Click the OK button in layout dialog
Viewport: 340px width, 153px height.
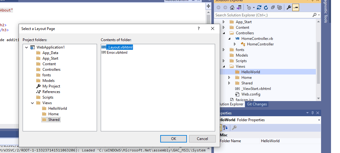pos(174,139)
